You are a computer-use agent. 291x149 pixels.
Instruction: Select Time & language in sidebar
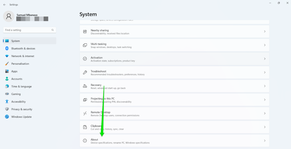point(21,87)
